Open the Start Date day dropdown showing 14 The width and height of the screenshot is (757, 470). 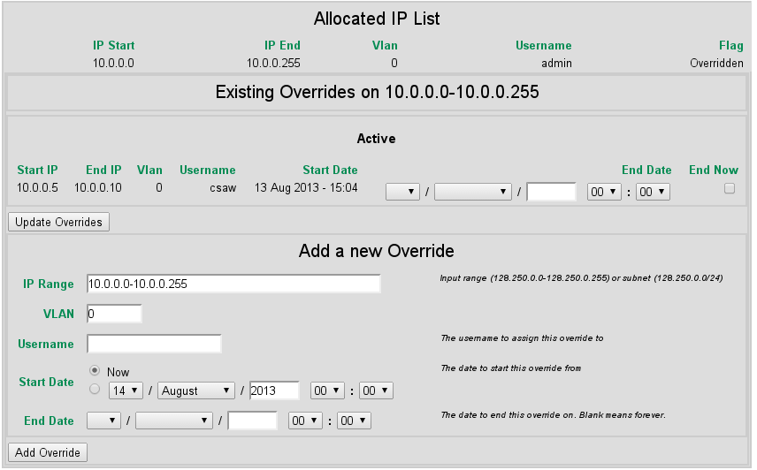(126, 390)
